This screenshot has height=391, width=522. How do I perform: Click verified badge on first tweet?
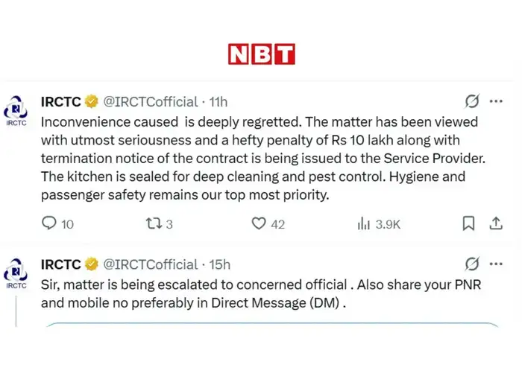(x=92, y=101)
